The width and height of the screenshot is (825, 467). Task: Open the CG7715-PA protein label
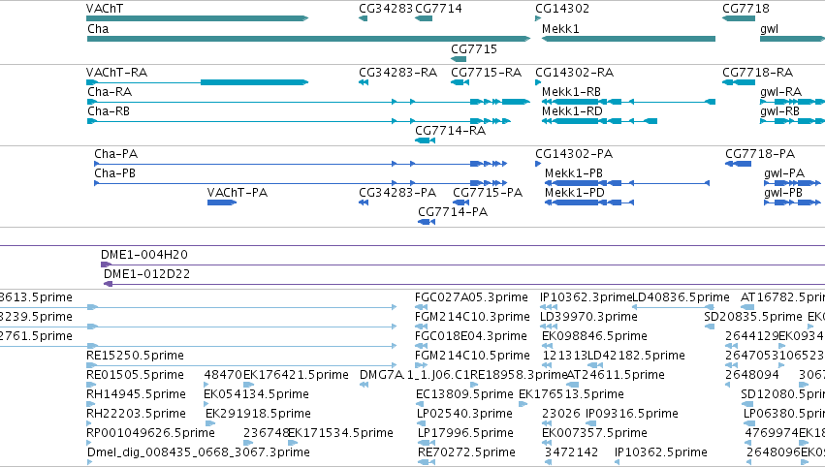tap(488, 193)
